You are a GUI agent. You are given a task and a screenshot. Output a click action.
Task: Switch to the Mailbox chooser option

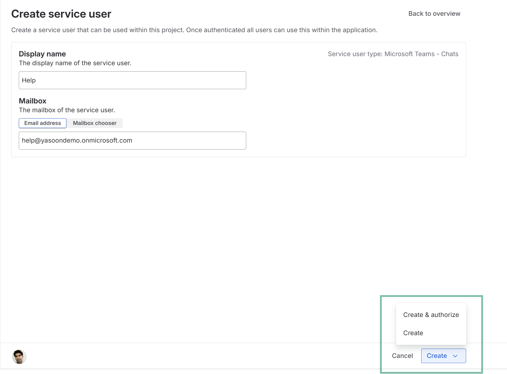tap(95, 123)
